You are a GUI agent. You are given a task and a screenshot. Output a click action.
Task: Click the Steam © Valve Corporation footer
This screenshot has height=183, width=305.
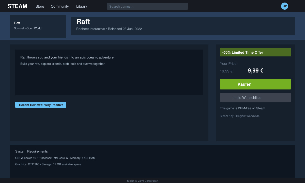[x=143, y=181]
